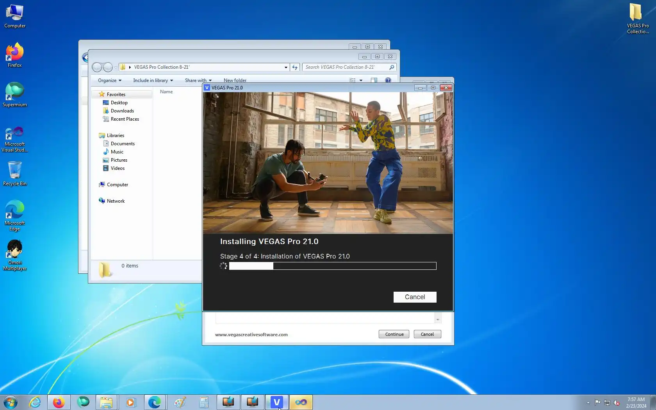Select the Omori Multiplayer desktop shortcut

tap(15, 255)
